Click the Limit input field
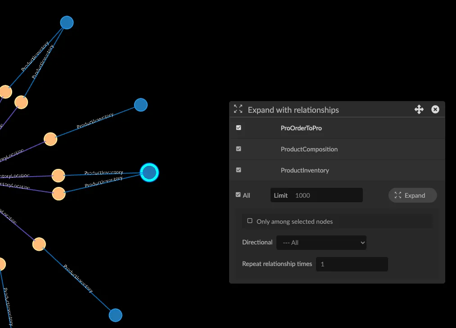The width and height of the screenshot is (456, 328). tap(316, 195)
